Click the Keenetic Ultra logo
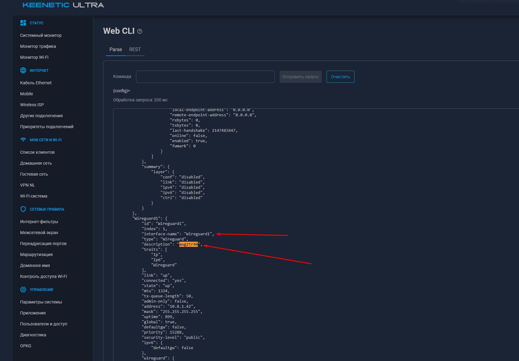Screen dimensions: 519x361 63,5
